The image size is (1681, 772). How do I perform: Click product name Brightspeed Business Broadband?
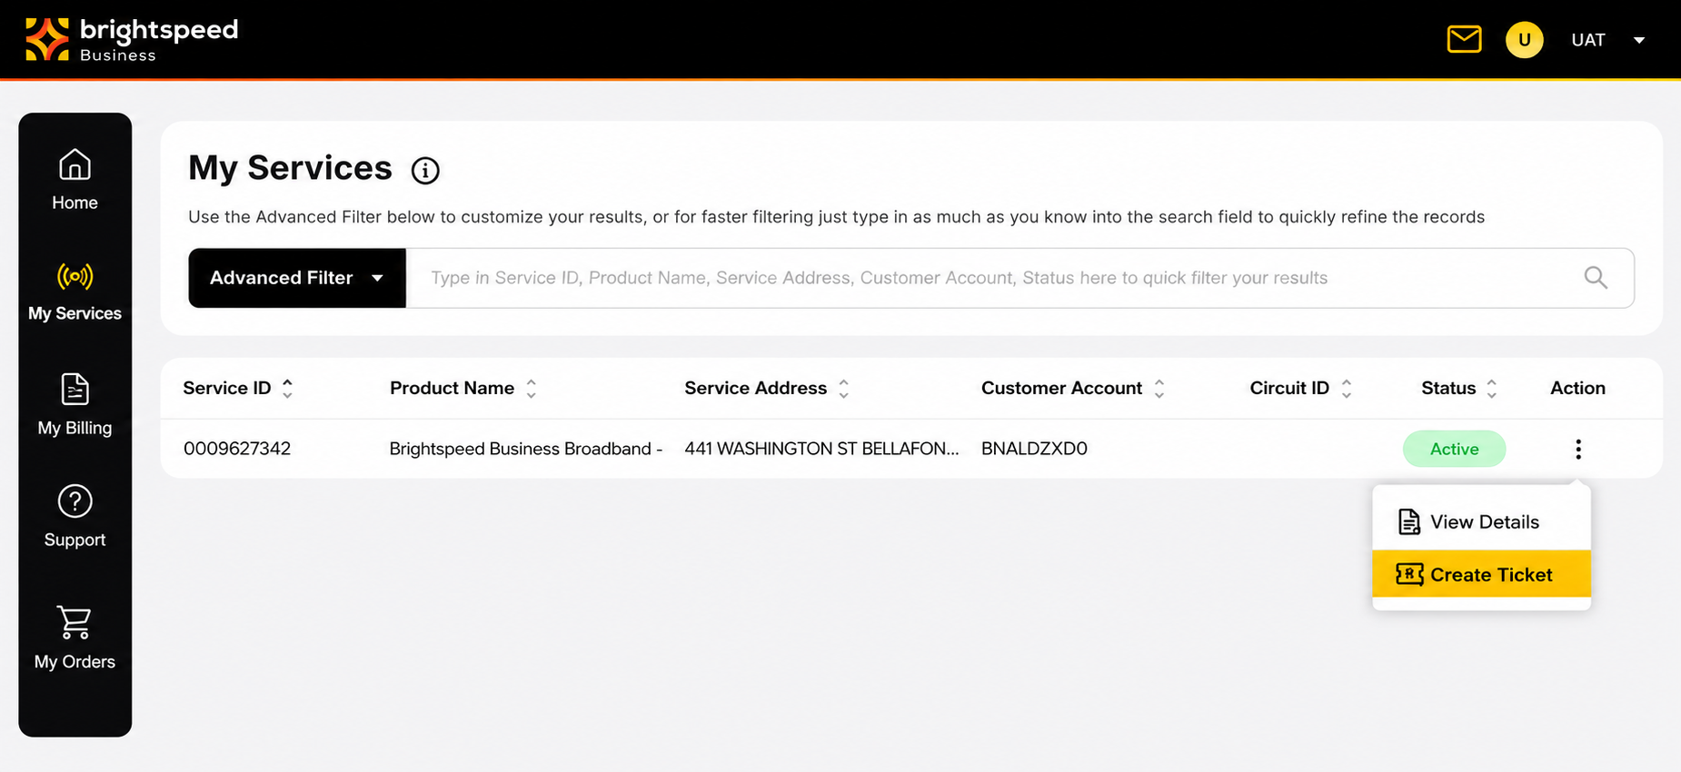click(x=526, y=449)
